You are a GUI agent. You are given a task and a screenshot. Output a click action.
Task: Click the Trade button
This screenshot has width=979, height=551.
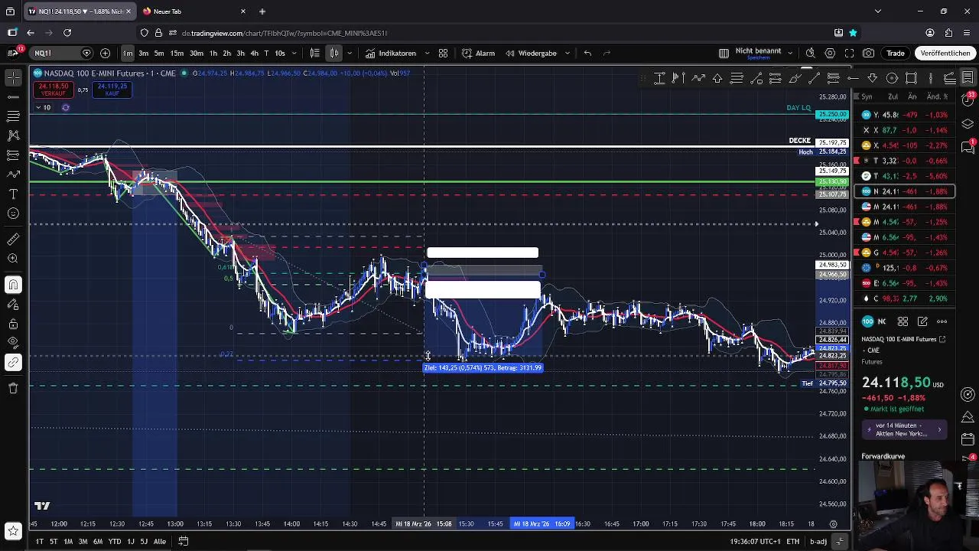tap(896, 53)
